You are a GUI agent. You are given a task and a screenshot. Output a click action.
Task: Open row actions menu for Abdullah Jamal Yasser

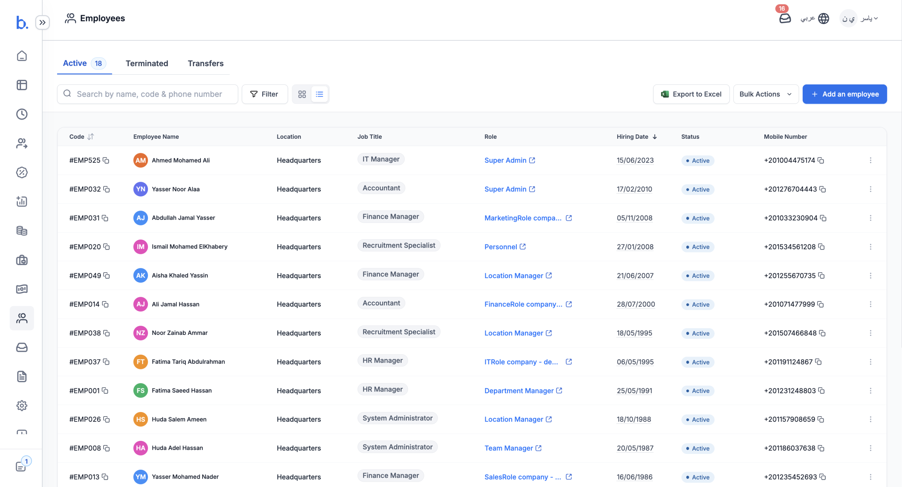pos(870,218)
